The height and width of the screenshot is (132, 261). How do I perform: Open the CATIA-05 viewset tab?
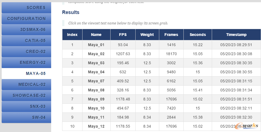click(26, 41)
